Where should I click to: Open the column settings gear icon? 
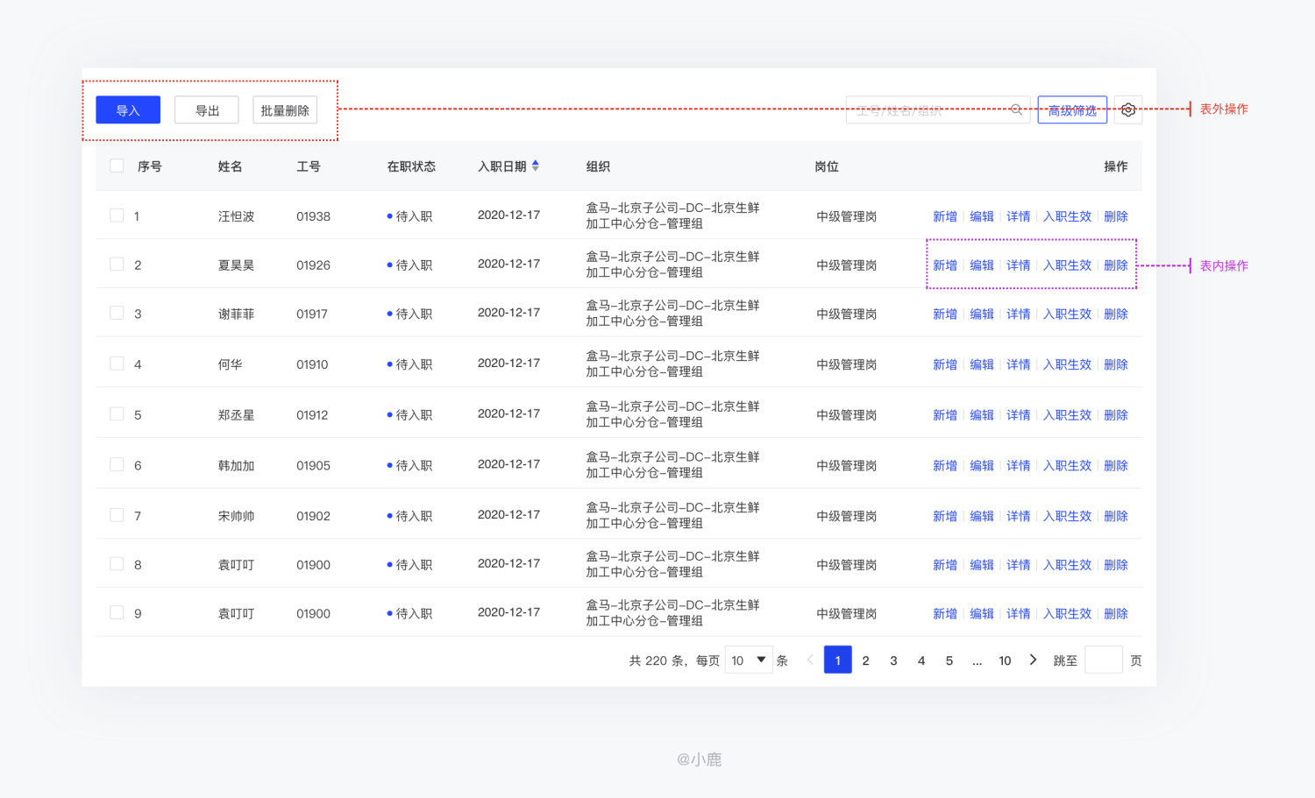[x=1128, y=110]
